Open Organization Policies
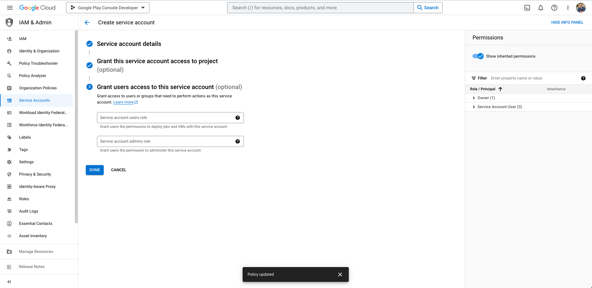 point(37,88)
